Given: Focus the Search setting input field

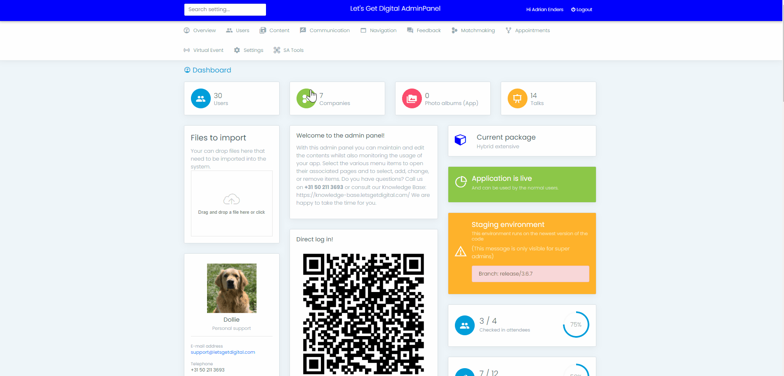Looking at the screenshot, I should [225, 9].
